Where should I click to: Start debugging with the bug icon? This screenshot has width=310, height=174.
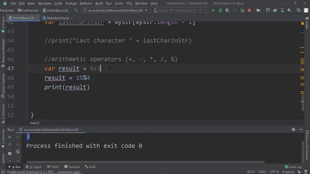point(220,10)
